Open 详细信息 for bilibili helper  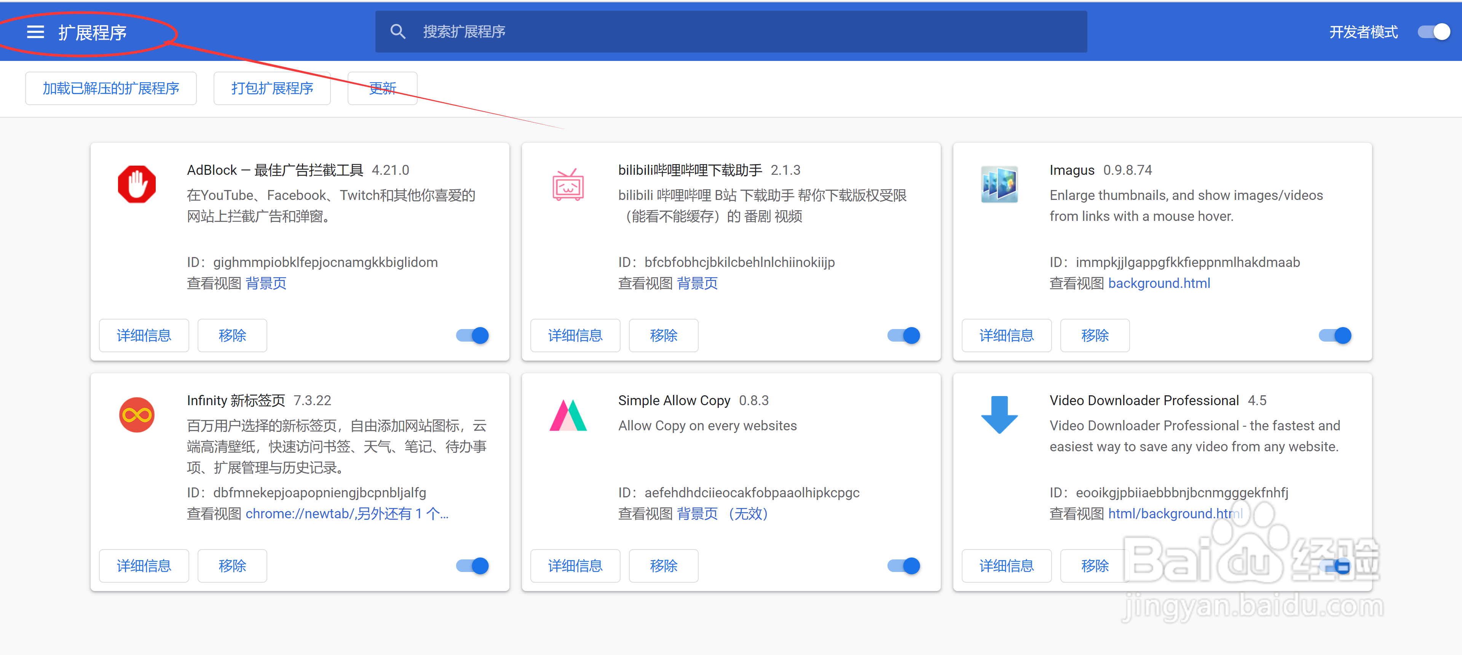(575, 335)
